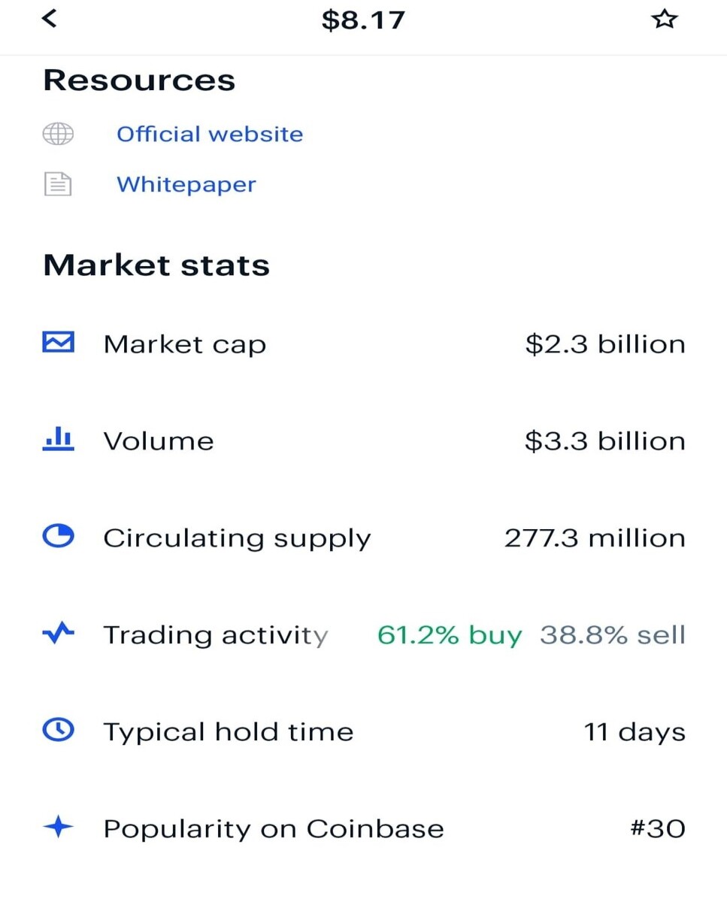Tap the $8.17 price header

point(363,20)
